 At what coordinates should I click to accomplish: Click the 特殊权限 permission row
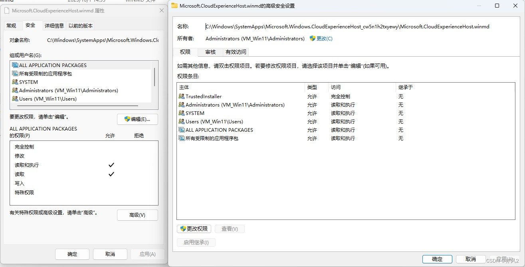click(x=84, y=192)
